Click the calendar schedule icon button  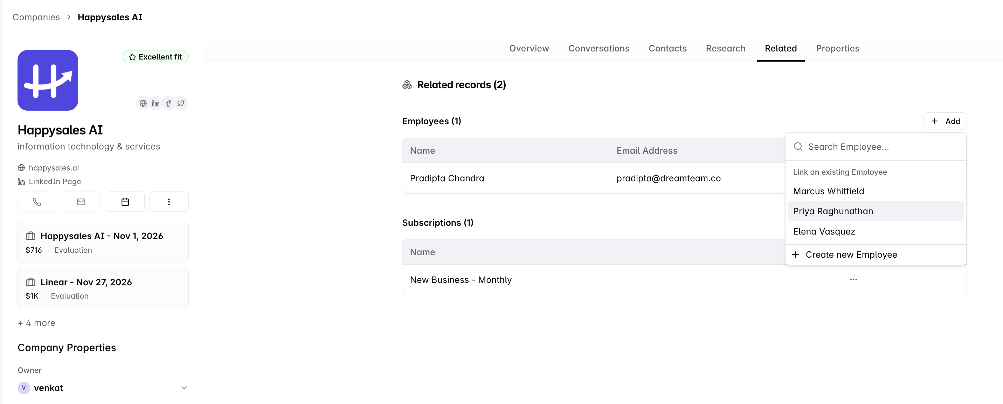pos(125,202)
